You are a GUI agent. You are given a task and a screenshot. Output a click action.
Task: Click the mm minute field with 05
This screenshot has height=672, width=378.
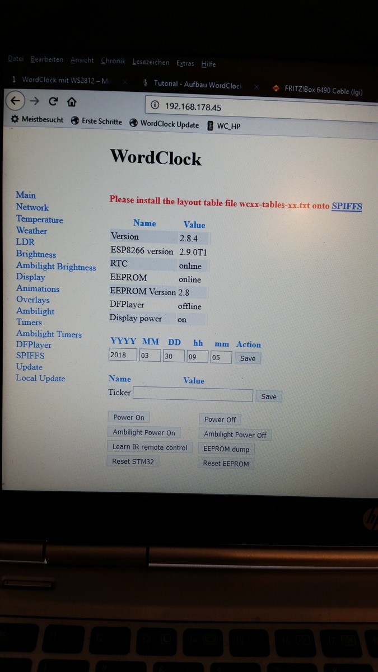221,358
